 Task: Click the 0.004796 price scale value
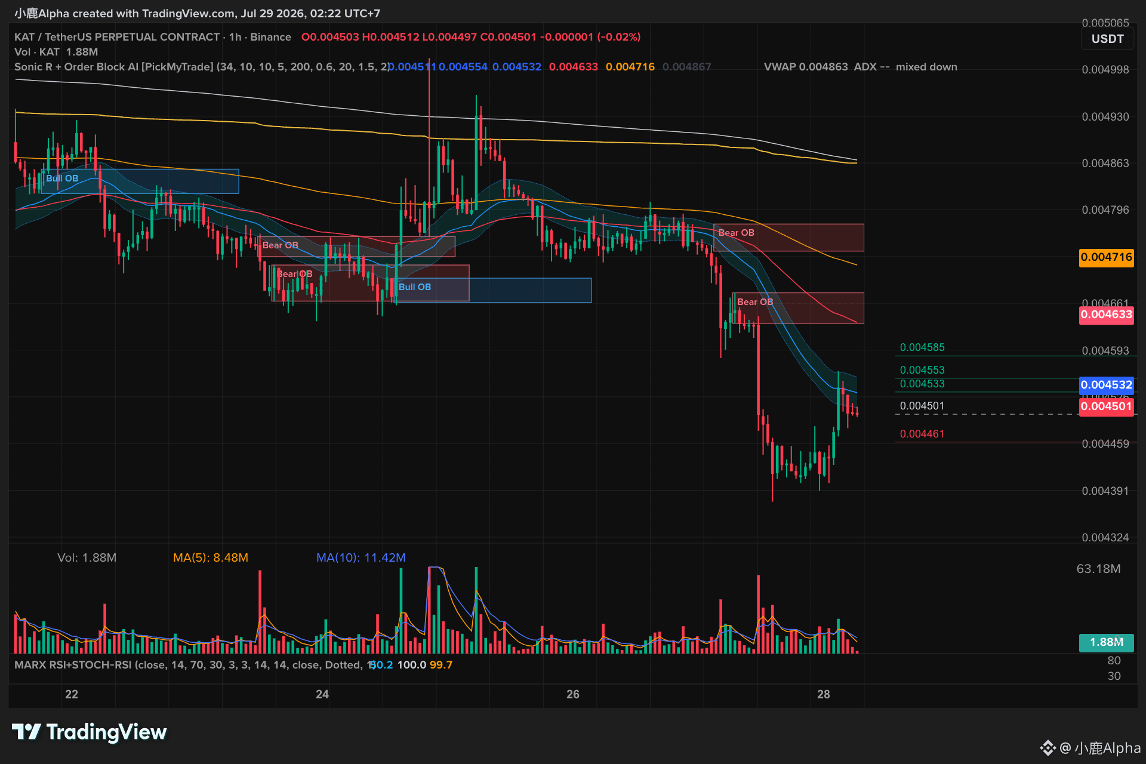tap(1105, 210)
